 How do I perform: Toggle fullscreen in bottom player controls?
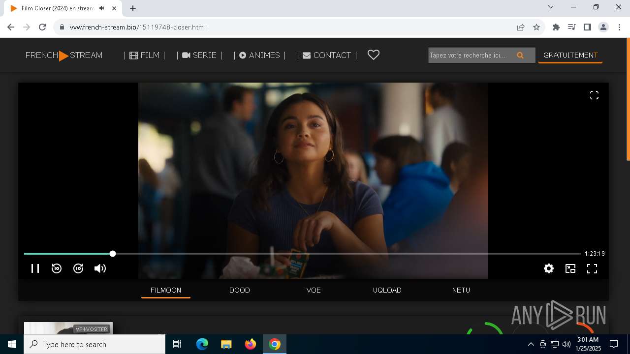(x=592, y=268)
